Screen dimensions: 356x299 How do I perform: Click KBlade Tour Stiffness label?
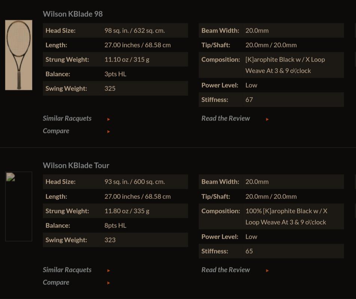[x=215, y=251]
